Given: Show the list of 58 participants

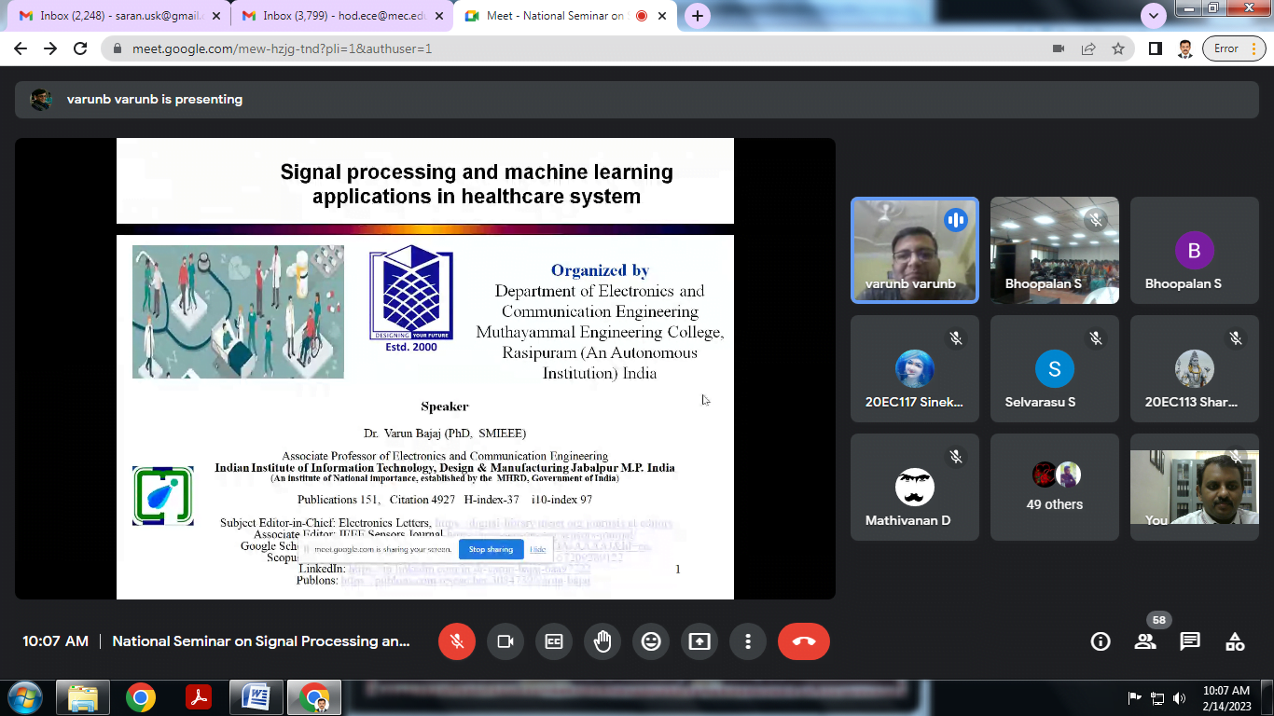Looking at the screenshot, I should pyautogui.click(x=1145, y=641).
